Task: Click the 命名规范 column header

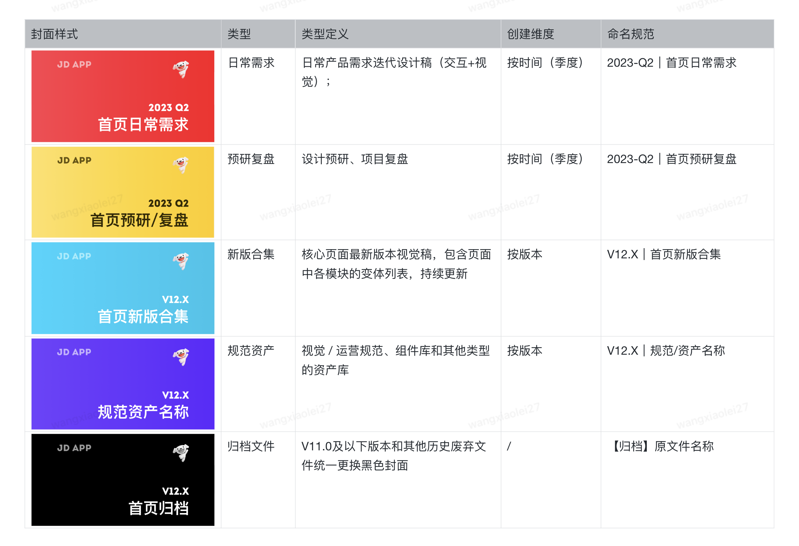Action: 630,34
